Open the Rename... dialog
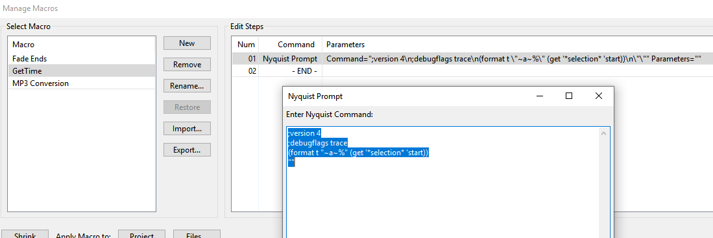Screen dimensions: 713x238 (x=187, y=85)
